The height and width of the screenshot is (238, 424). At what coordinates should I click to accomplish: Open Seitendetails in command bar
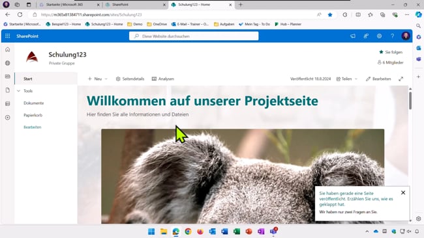(130, 79)
